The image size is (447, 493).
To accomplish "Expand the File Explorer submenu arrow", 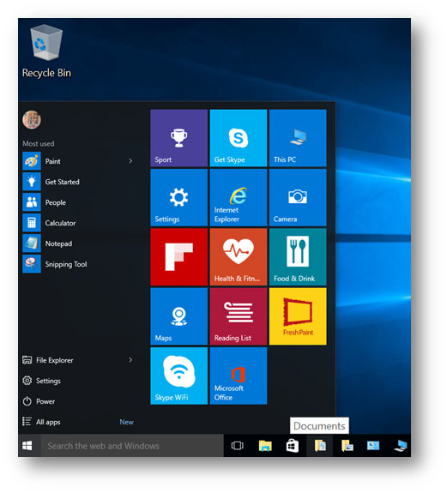I will pos(130,360).
